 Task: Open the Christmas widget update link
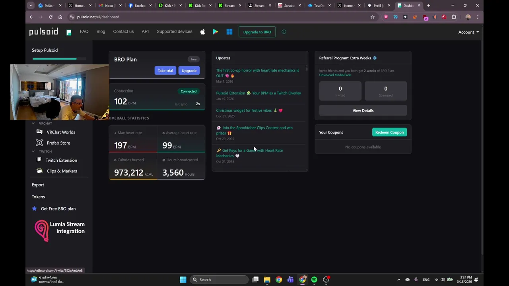pos(249,110)
